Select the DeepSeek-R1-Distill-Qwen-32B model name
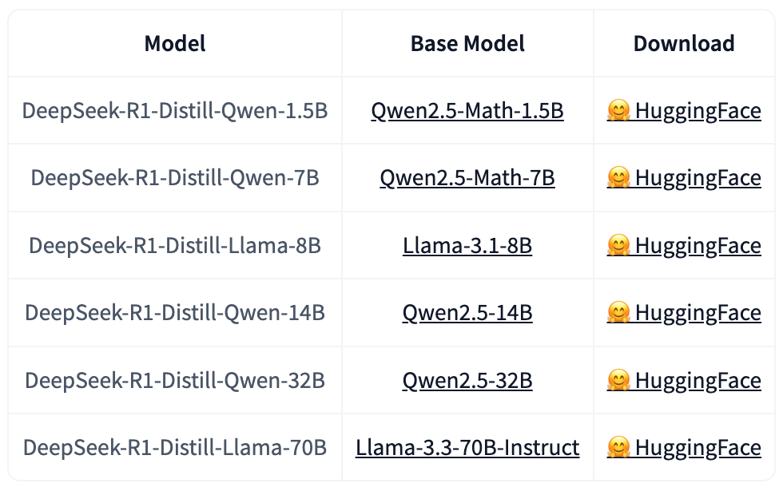Screen dimensions: 783x487 click(175, 380)
